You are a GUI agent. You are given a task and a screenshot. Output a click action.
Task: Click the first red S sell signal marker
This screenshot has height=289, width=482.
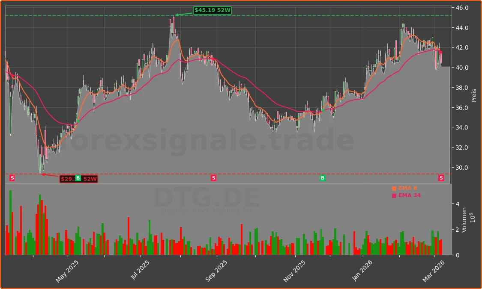12,177
